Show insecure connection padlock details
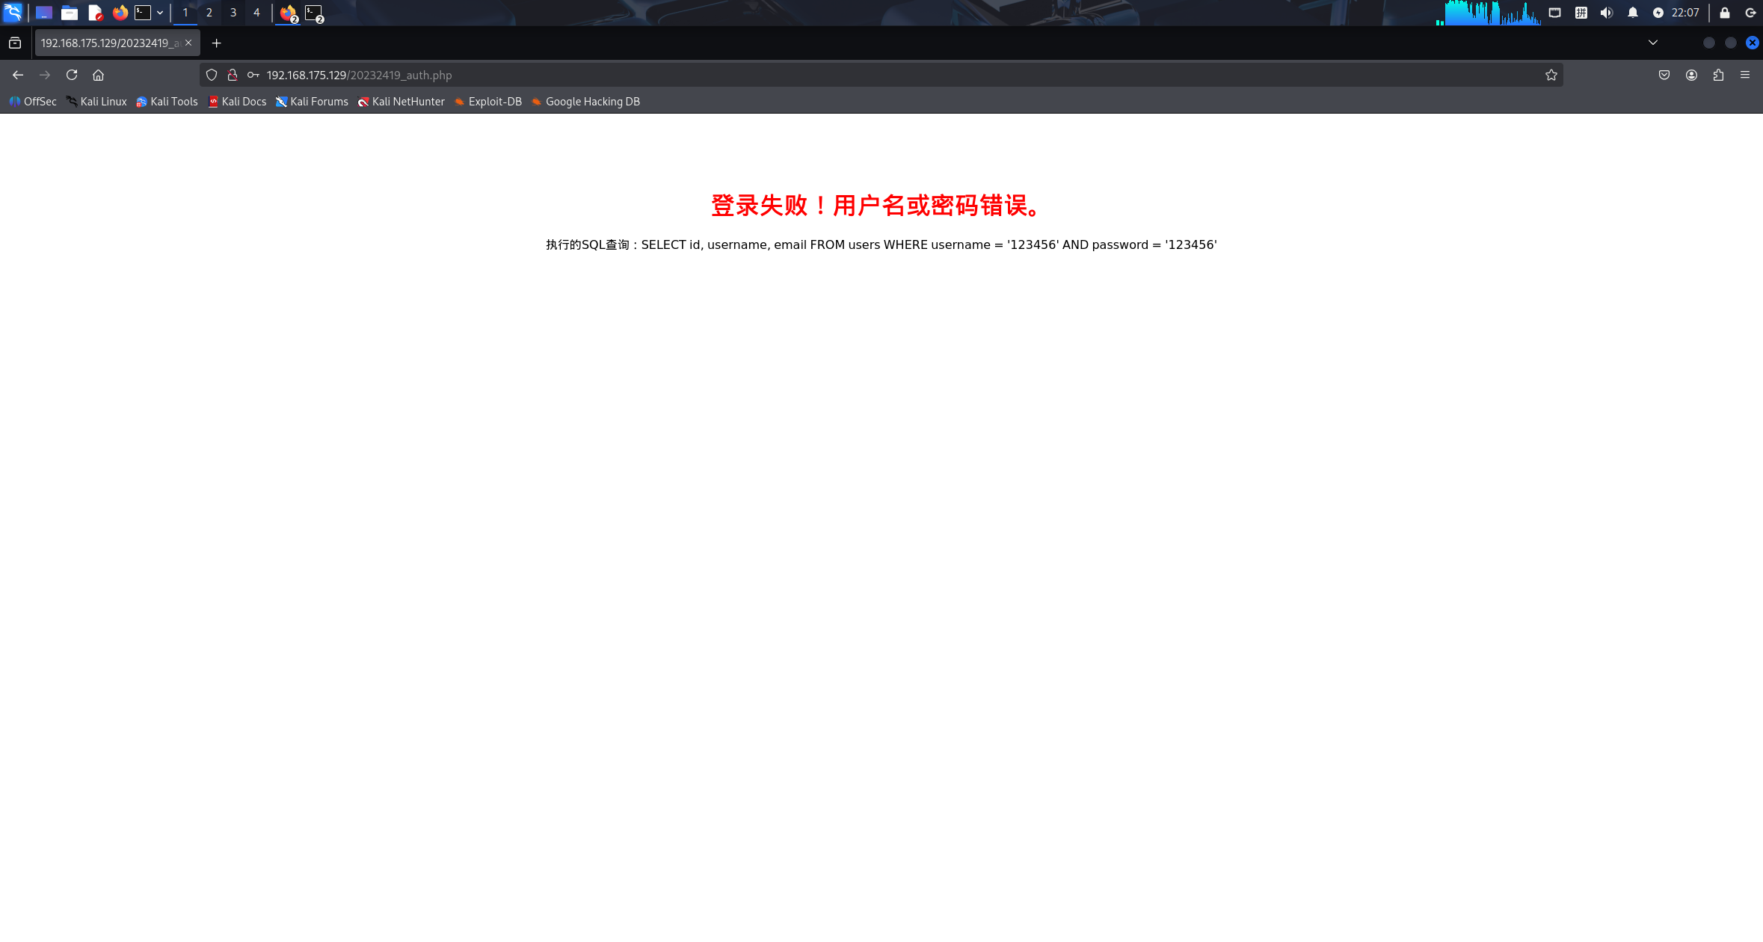 (x=233, y=75)
